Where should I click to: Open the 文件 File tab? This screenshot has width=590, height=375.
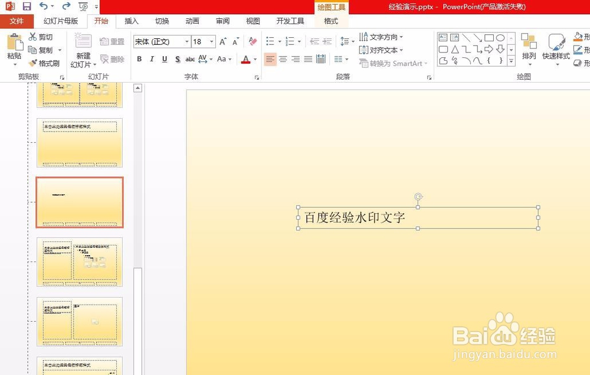click(x=17, y=21)
